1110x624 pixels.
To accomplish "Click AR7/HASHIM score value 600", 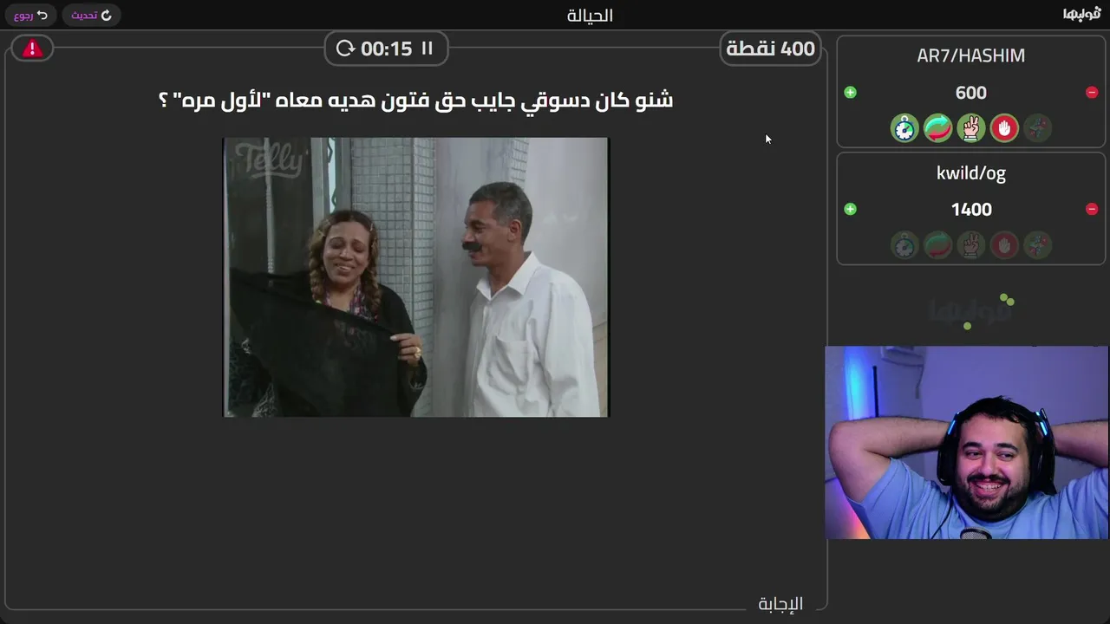I will click(971, 93).
